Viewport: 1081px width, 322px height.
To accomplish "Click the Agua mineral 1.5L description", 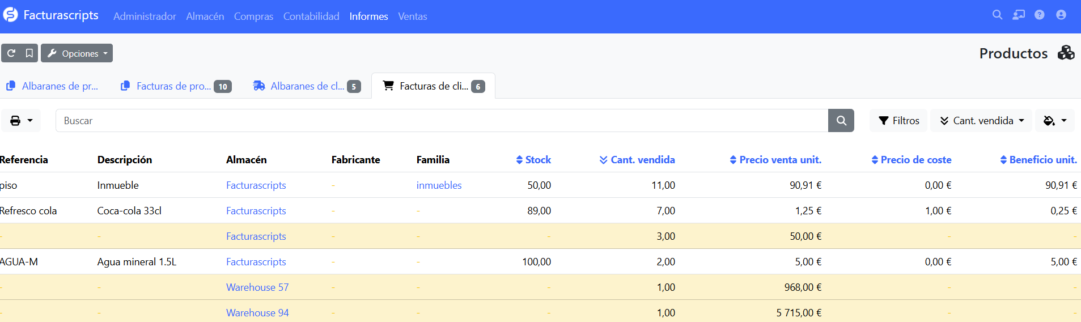I will point(137,262).
